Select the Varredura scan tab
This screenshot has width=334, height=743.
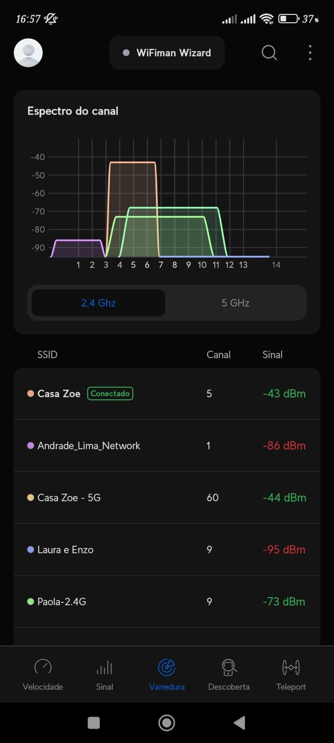point(167,674)
